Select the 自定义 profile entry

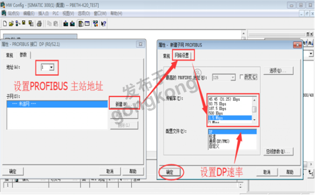233,146
